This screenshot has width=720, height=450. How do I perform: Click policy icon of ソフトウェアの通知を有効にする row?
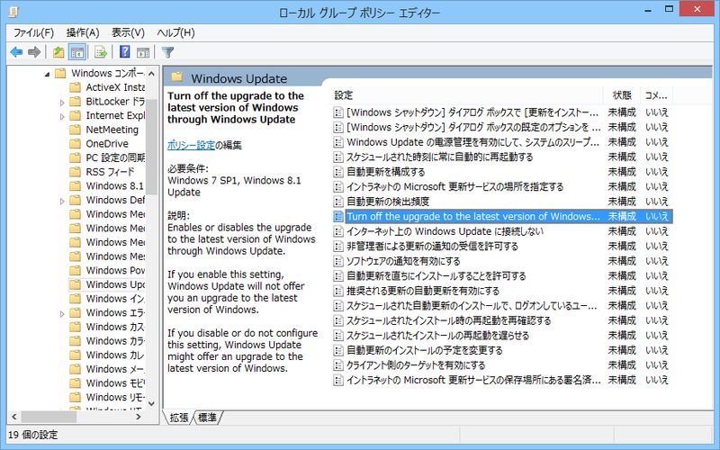(338, 261)
